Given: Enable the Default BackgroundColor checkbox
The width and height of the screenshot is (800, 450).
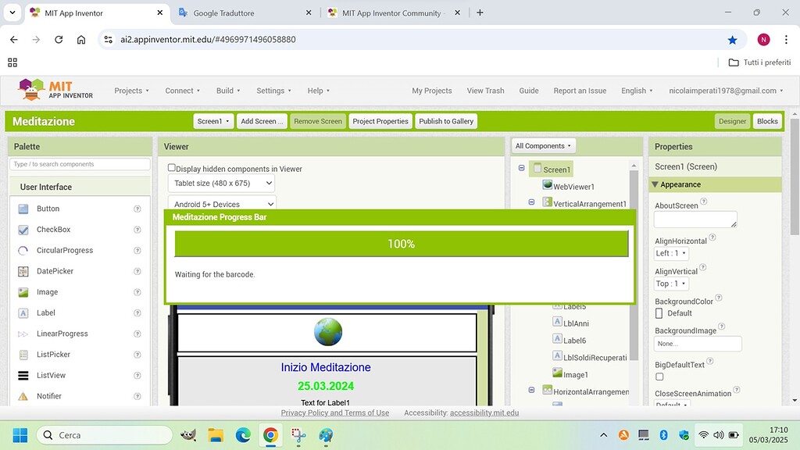Looking at the screenshot, I should [x=659, y=312].
